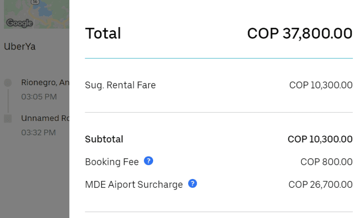Select the Sug. Rental Fare amount
This screenshot has height=218, width=364.
[320, 85]
